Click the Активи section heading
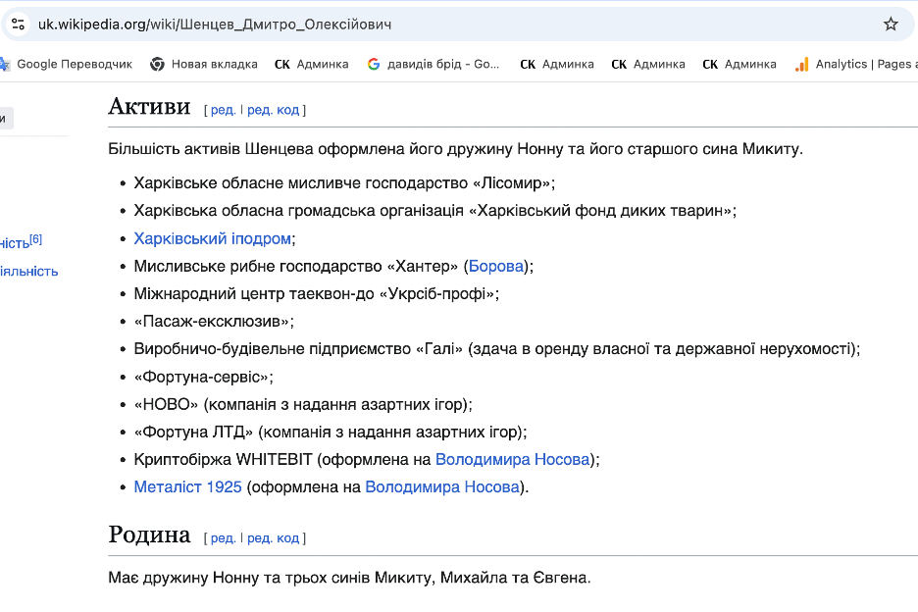The image size is (918, 612). pyautogui.click(x=149, y=107)
